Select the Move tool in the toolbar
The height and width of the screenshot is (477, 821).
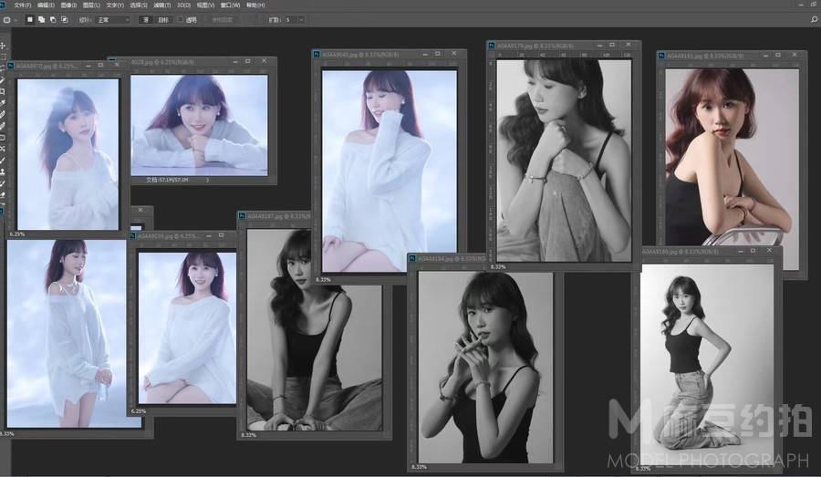3,47
